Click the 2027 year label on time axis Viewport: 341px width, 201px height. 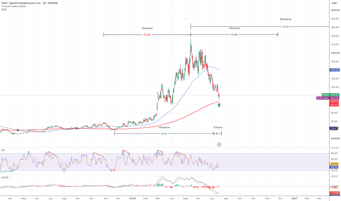pyautogui.click(x=295, y=198)
